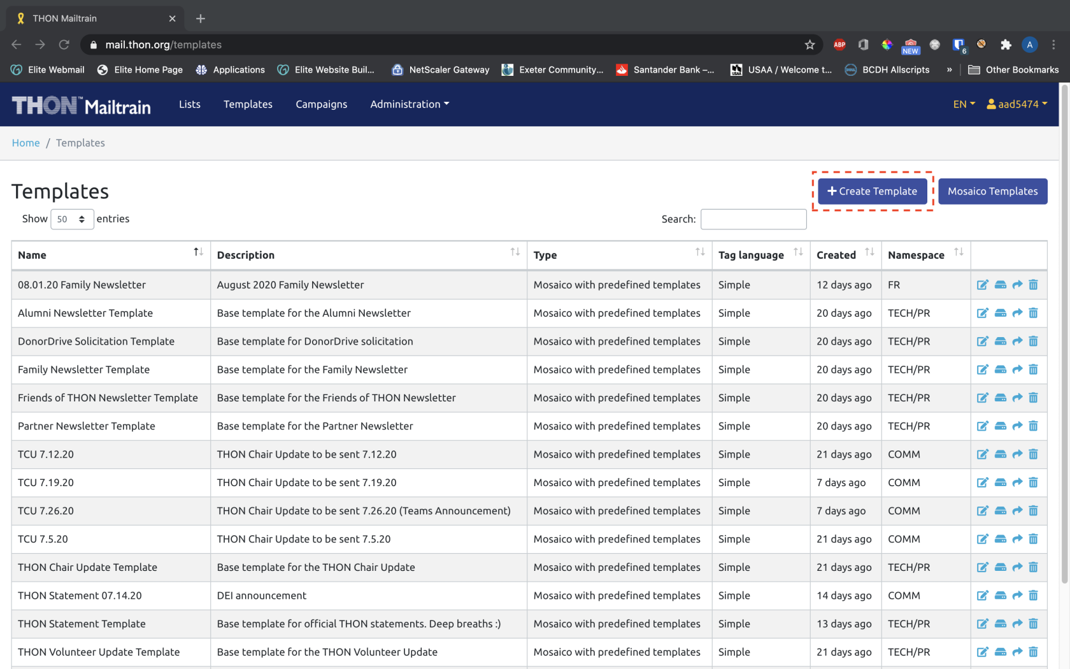
Task: Click the Create Template button
Action: (x=873, y=191)
